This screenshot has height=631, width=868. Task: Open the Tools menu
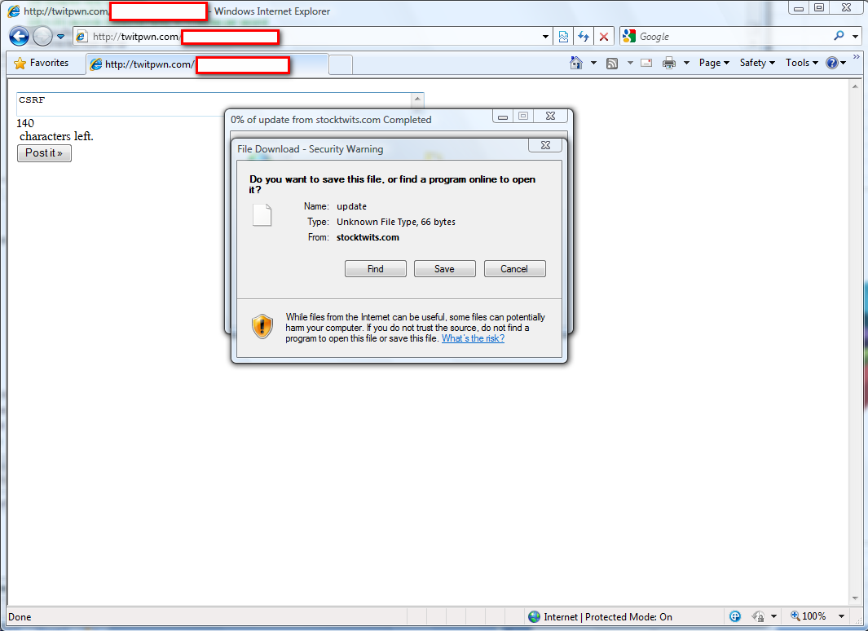(801, 63)
